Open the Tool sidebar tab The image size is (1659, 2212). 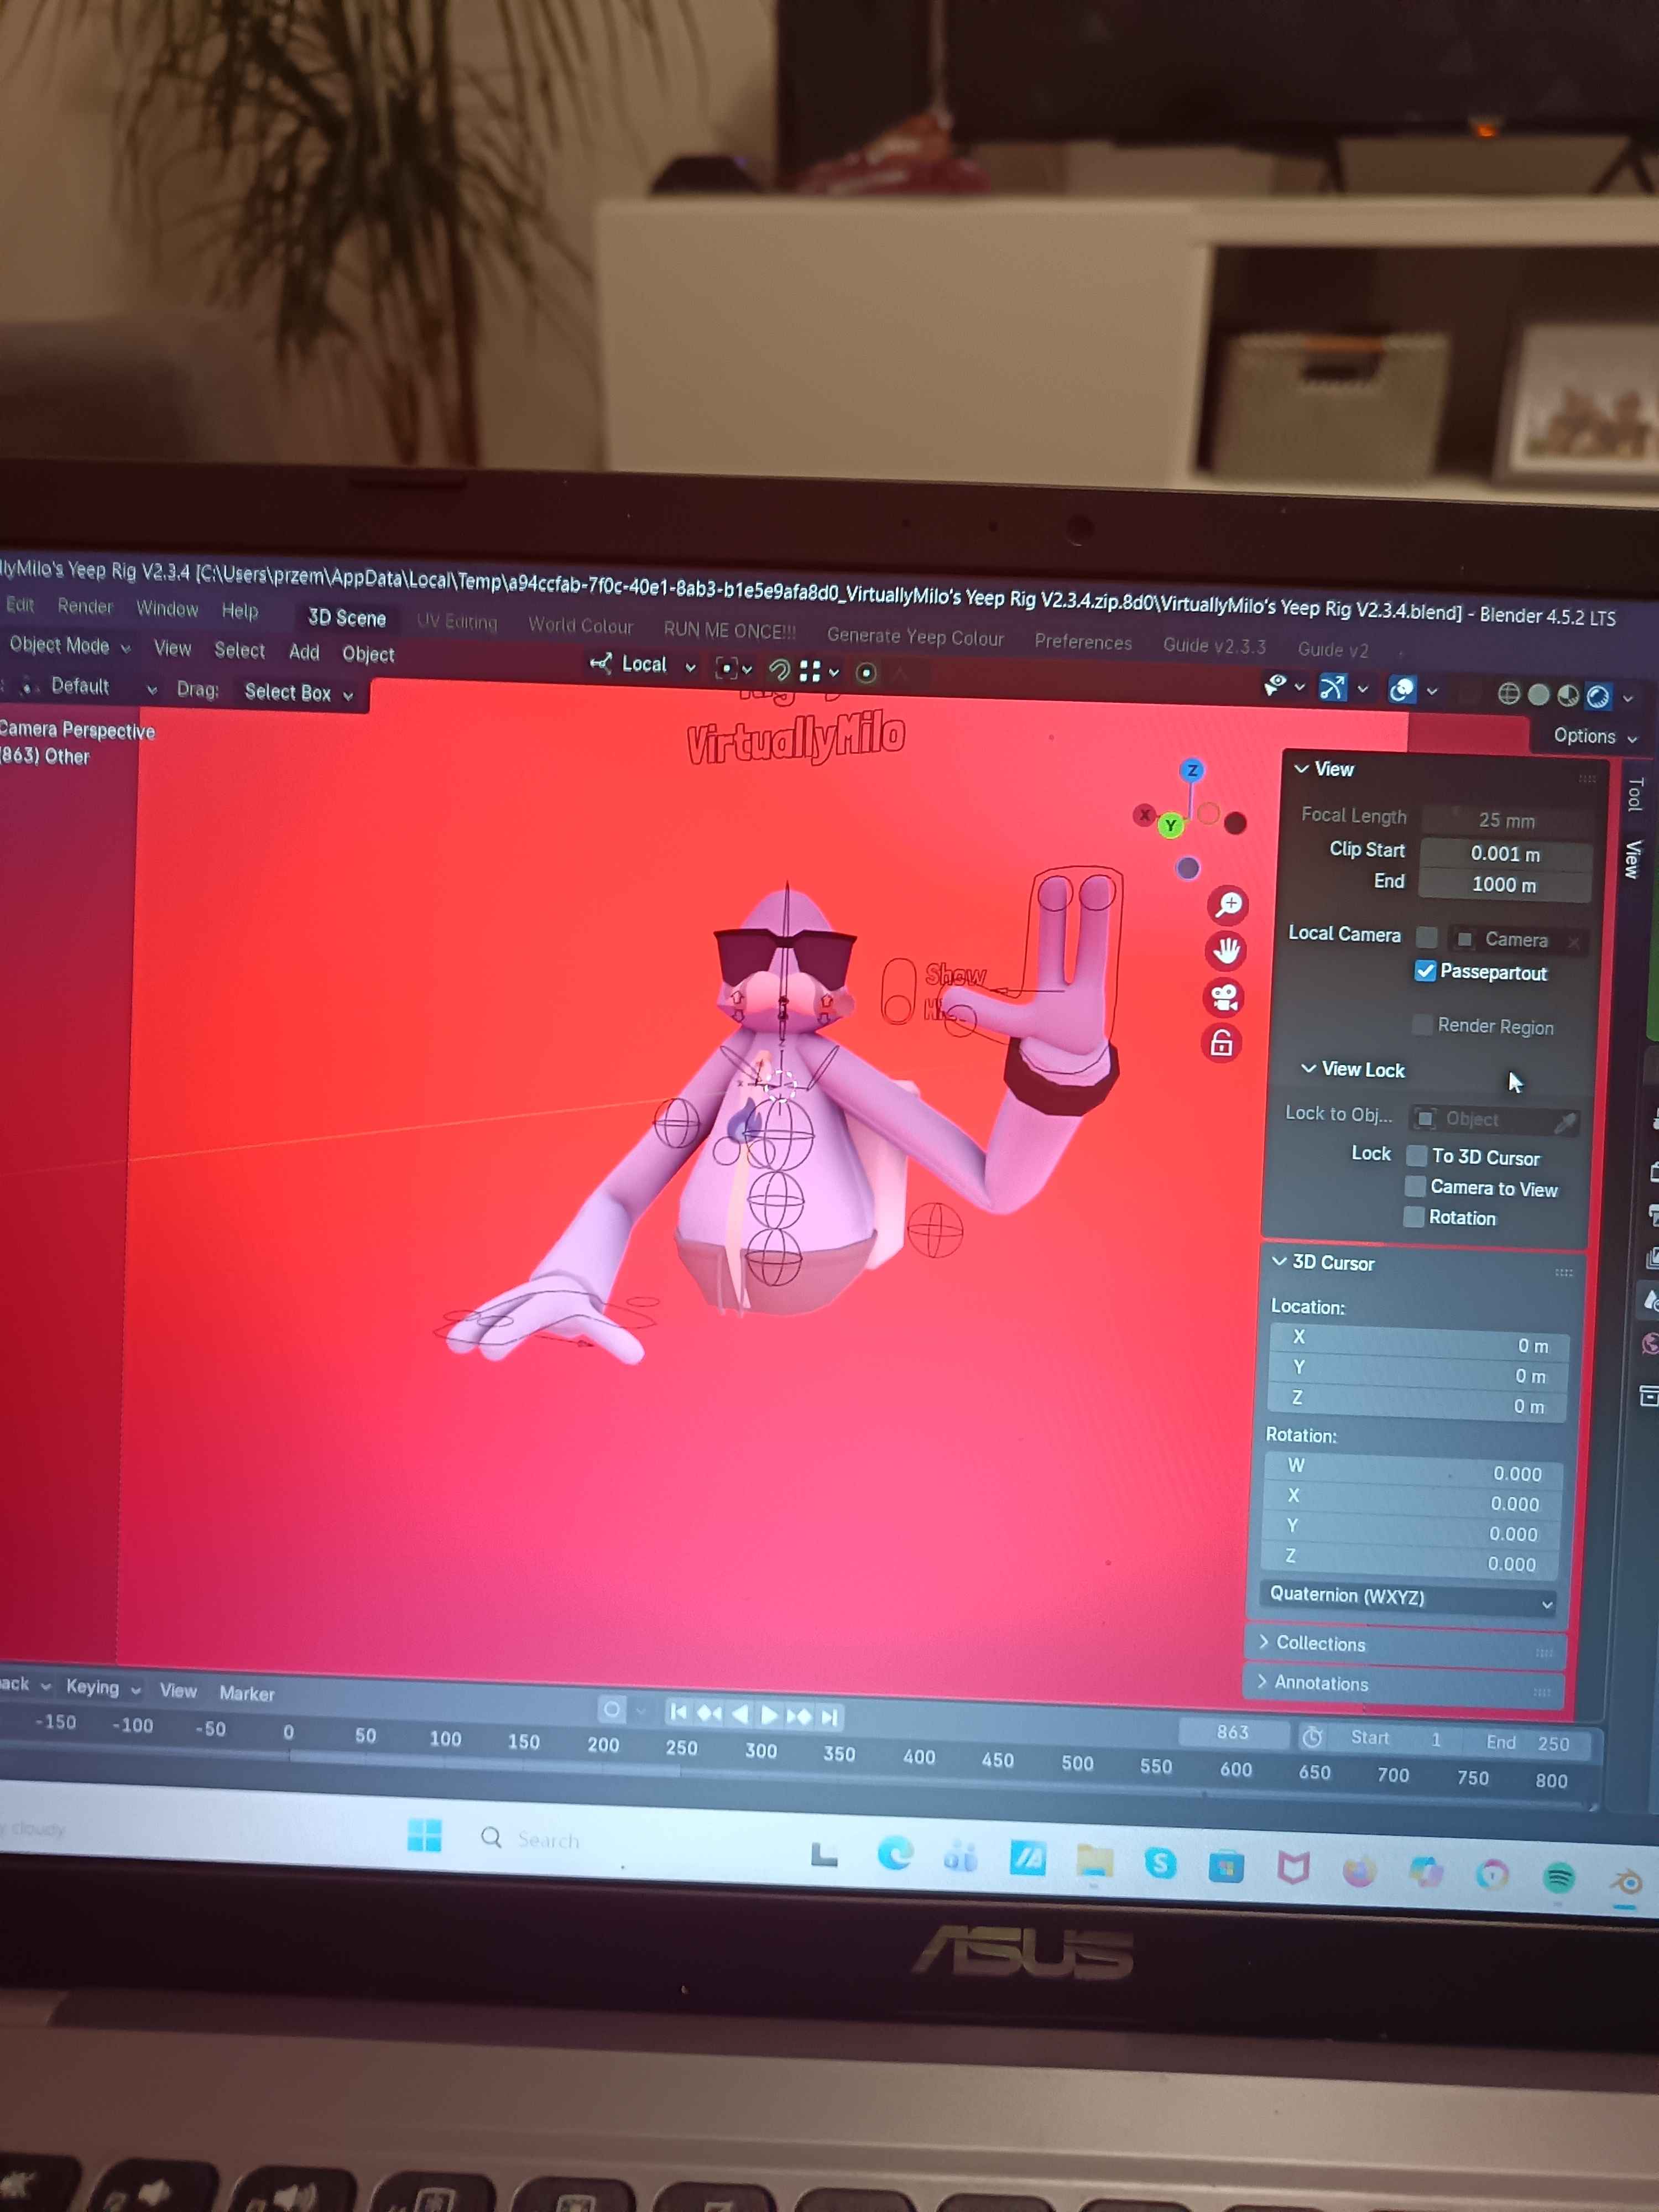pyautogui.click(x=1636, y=794)
